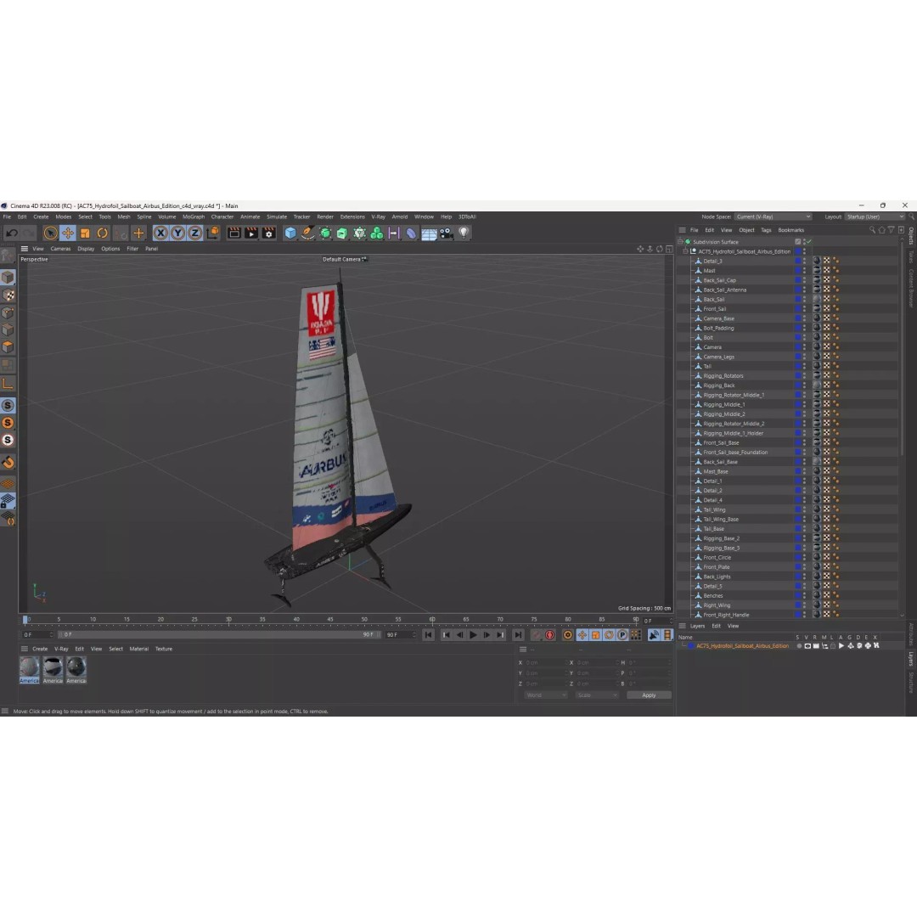Click the Deformer capsule icon
917x917 pixels.
tap(411, 233)
